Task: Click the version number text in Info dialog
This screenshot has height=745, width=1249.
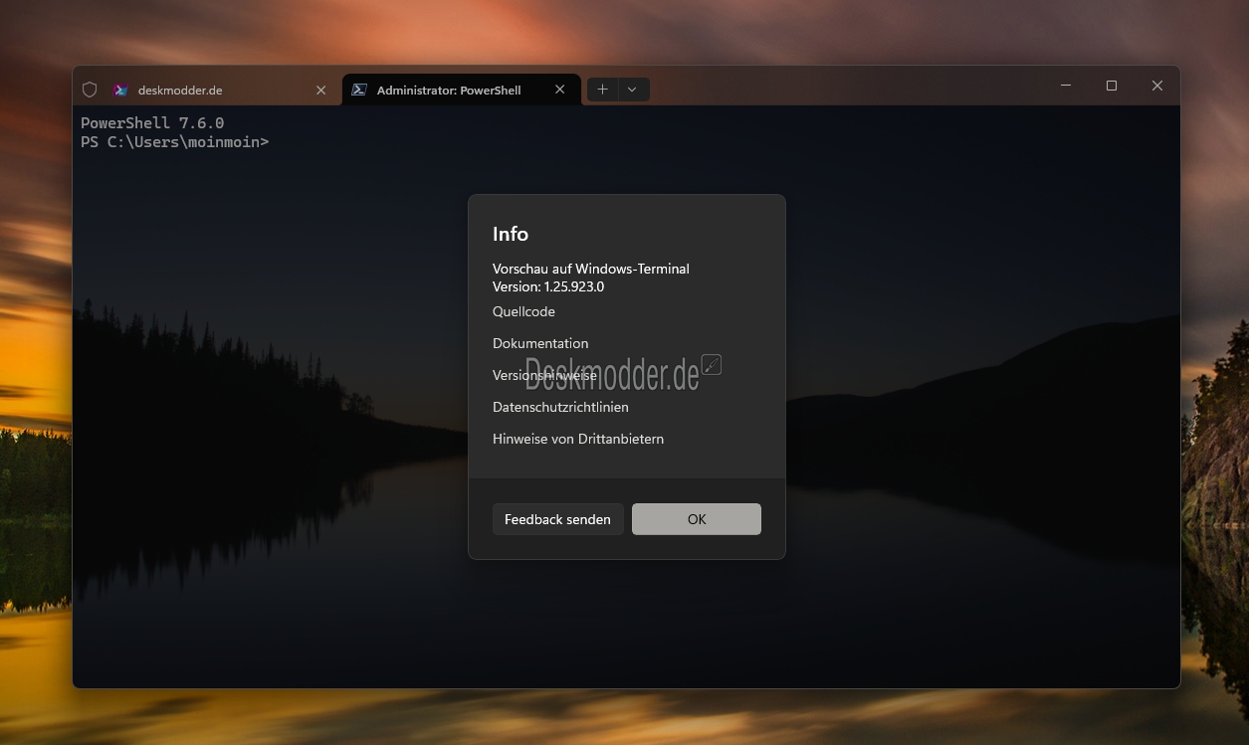Action: click(548, 286)
